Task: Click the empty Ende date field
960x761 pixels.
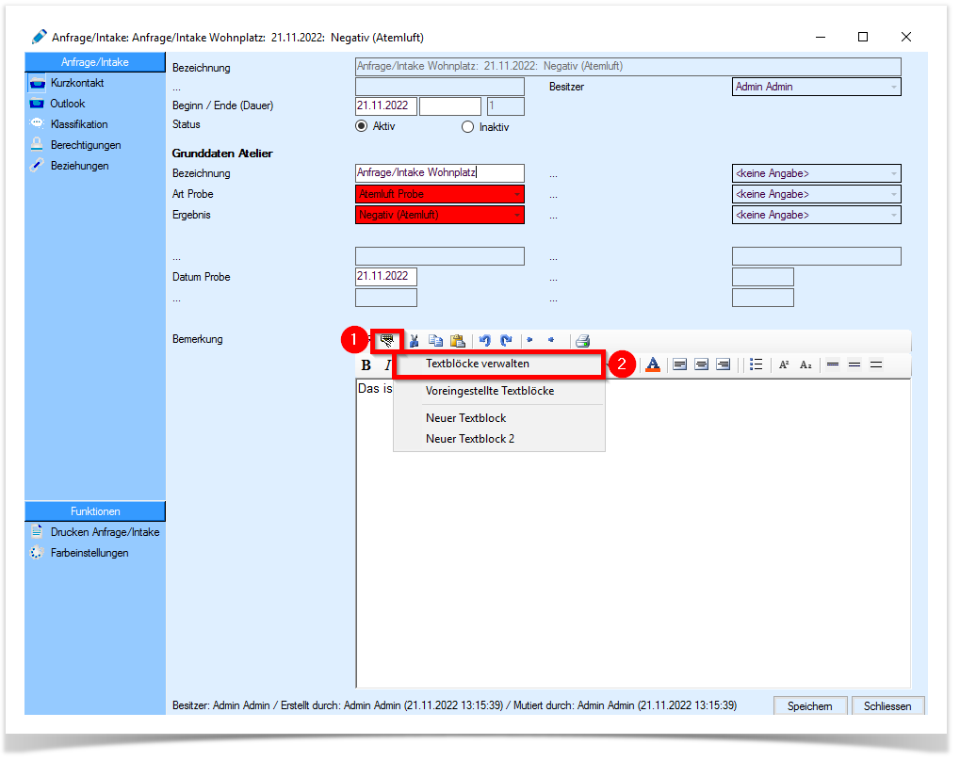Action: point(450,105)
